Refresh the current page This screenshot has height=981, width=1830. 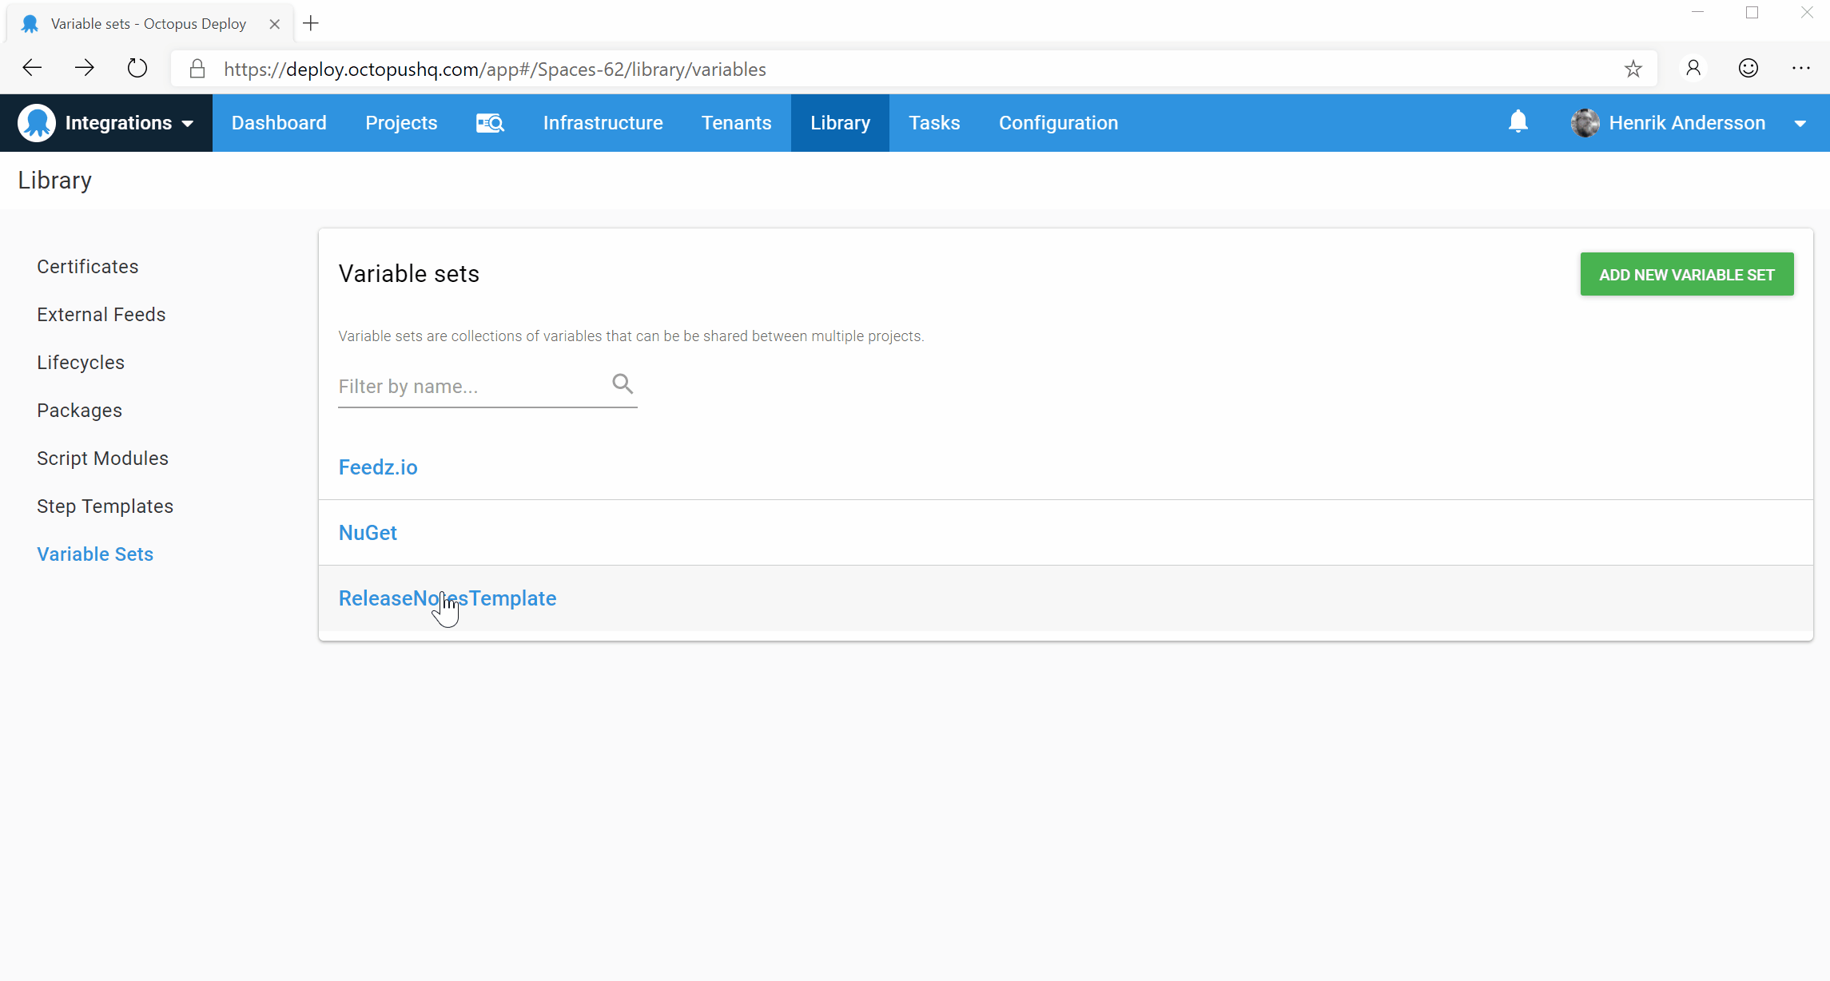(137, 68)
